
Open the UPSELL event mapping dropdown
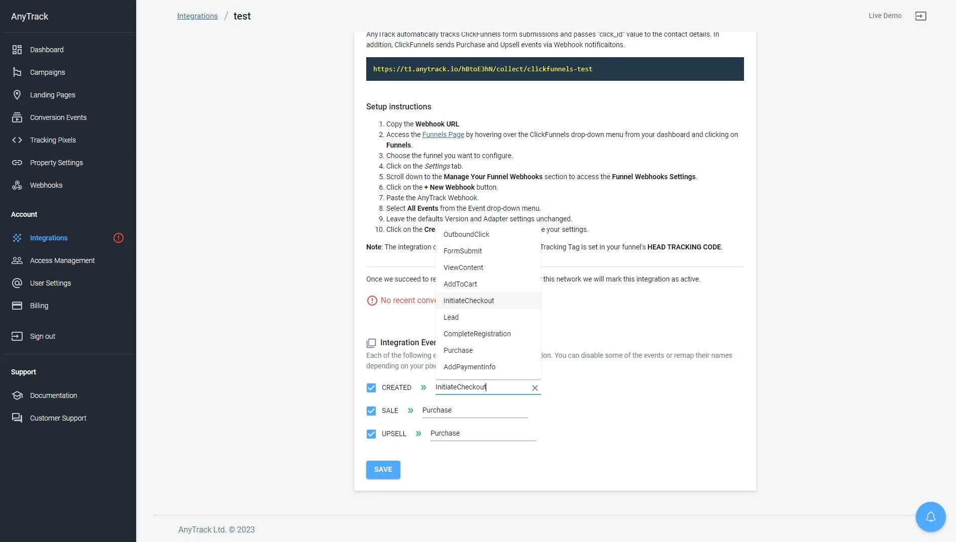click(x=483, y=434)
